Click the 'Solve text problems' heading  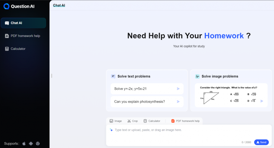click(134, 76)
